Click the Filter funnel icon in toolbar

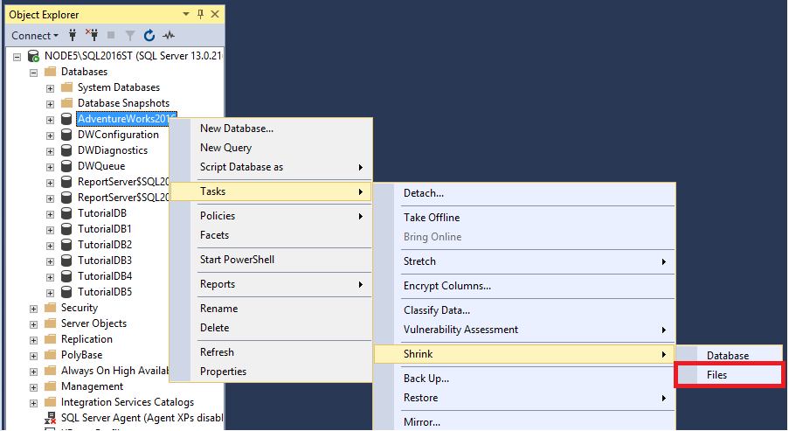[130, 36]
